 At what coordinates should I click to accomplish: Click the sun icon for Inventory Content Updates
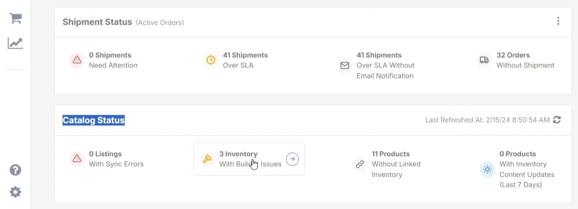click(487, 169)
